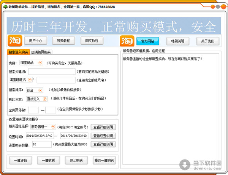Focus the first 宝贝页停留 seconds field
This screenshot has width=228, height=175.
pos(33,110)
